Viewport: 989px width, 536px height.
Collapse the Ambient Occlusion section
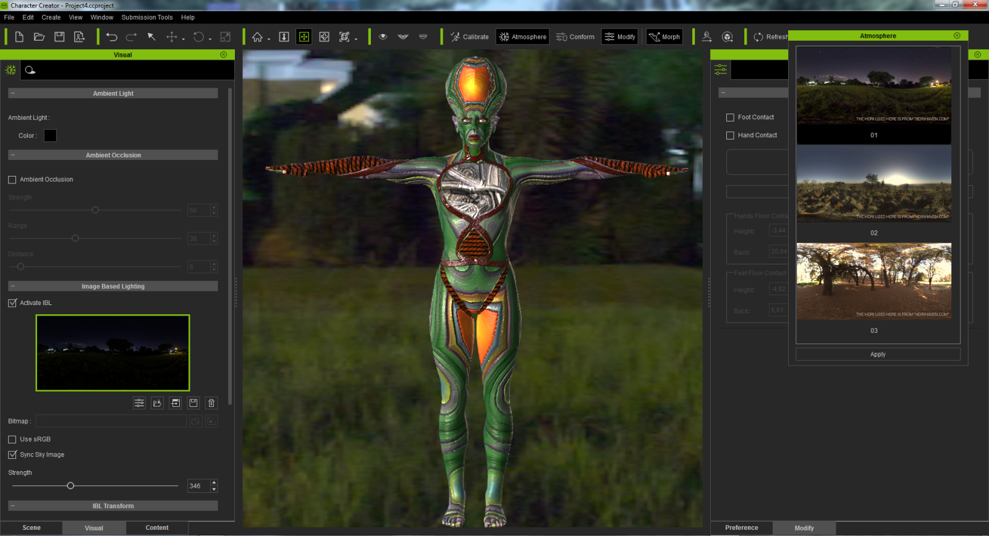pyautogui.click(x=12, y=156)
